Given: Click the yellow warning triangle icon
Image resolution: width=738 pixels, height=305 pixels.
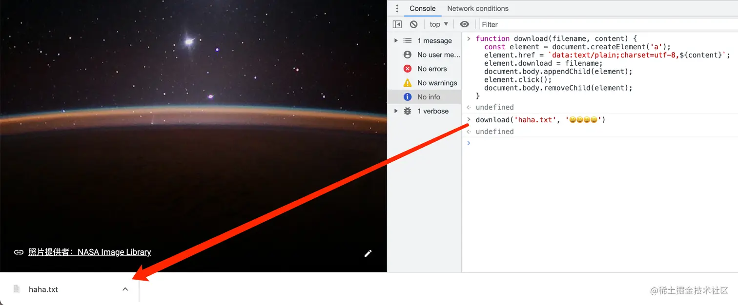Looking at the screenshot, I should click(x=408, y=83).
